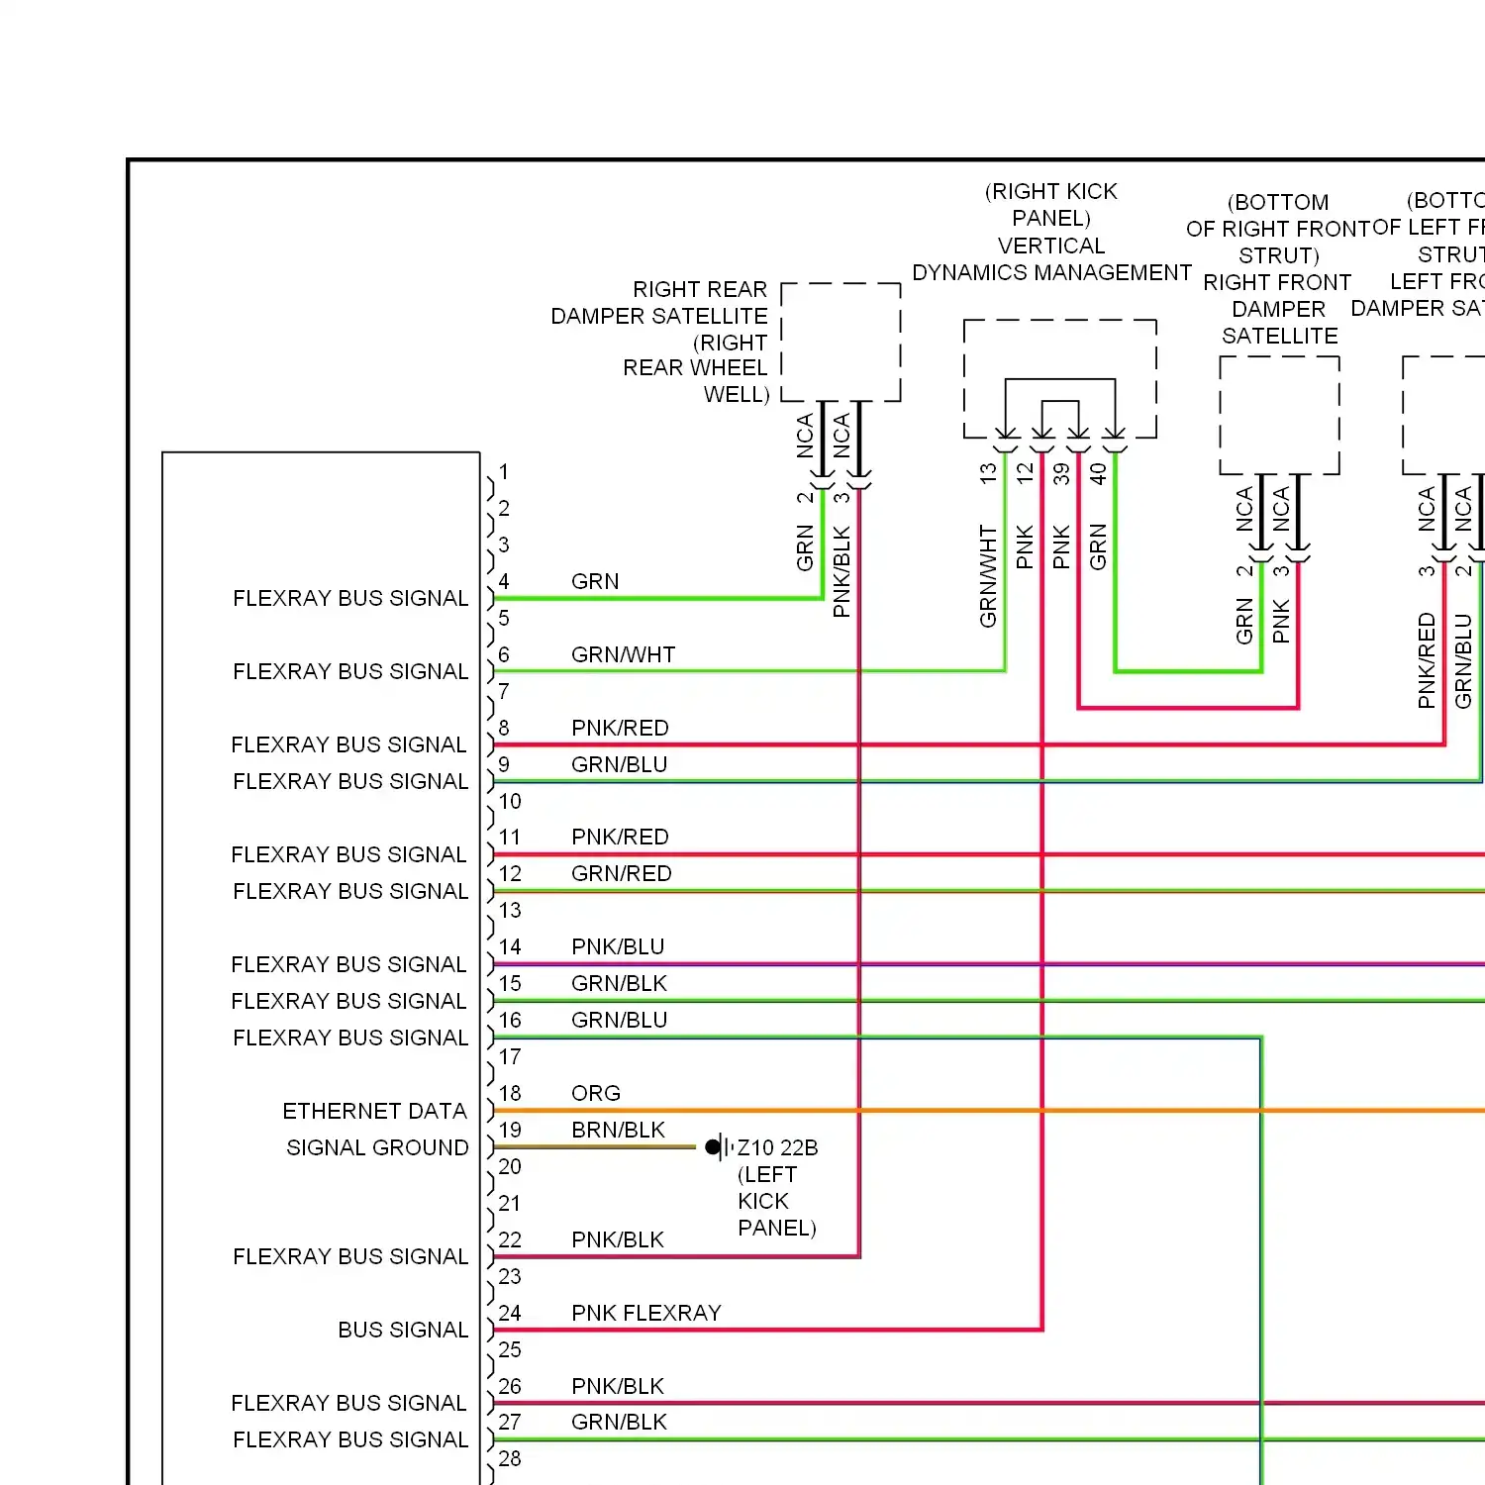Image resolution: width=1485 pixels, height=1485 pixels.
Task: Select the Vertical Dynamics Management module box
Action: (1060, 378)
